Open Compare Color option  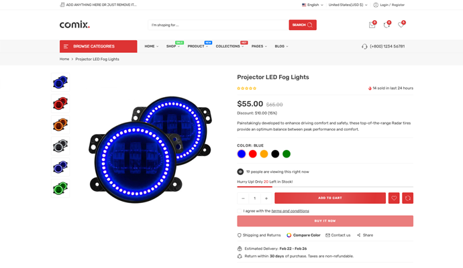point(303,235)
